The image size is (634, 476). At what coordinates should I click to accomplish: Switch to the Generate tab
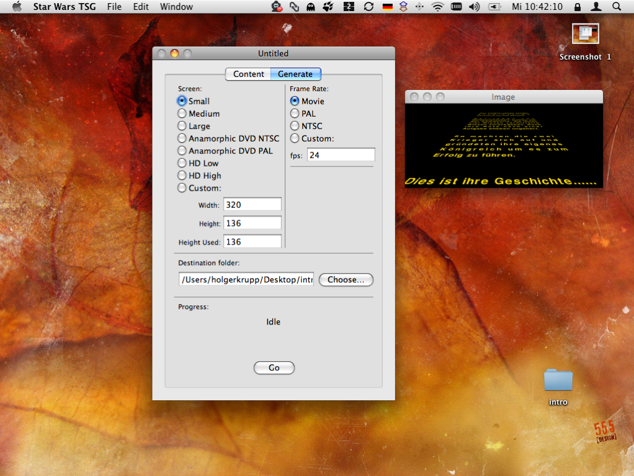click(x=295, y=74)
